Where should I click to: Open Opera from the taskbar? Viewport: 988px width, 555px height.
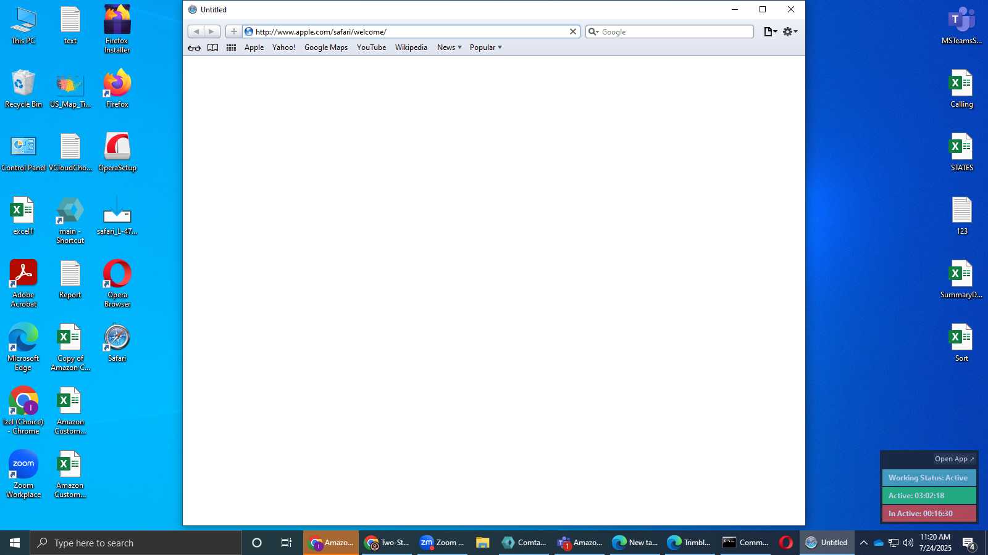[x=785, y=543]
